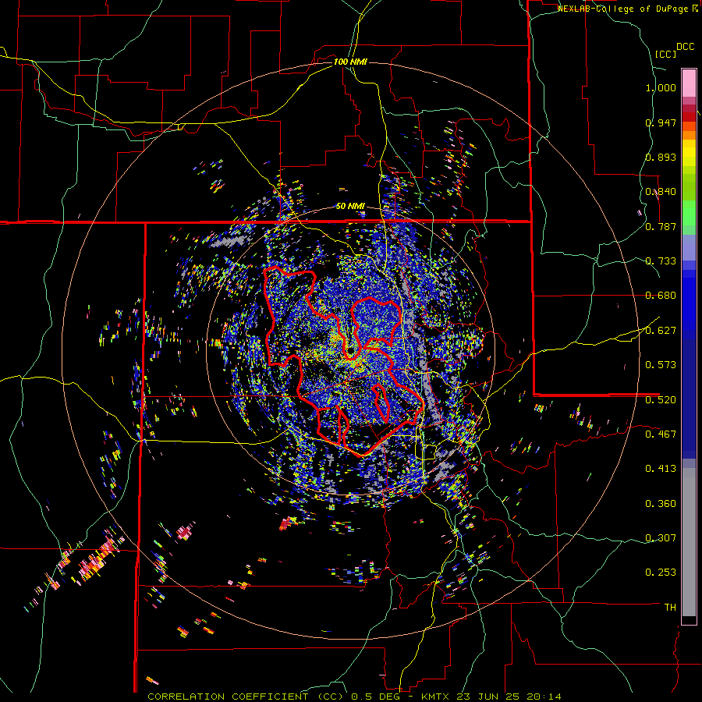The width and height of the screenshot is (702, 702).
Task: Click the pink segment atop the color bar
Action: 689,83
